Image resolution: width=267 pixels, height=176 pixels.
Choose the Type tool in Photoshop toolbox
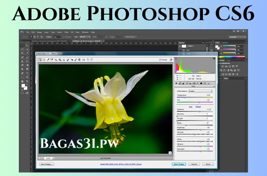(27, 73)
